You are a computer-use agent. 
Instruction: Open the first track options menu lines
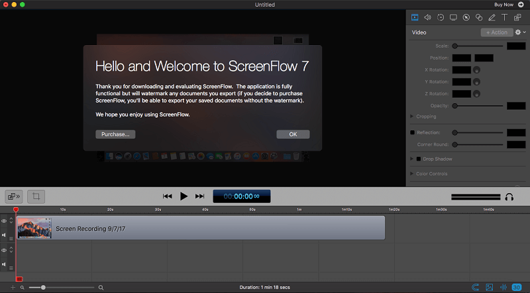(x=11, y=239)
